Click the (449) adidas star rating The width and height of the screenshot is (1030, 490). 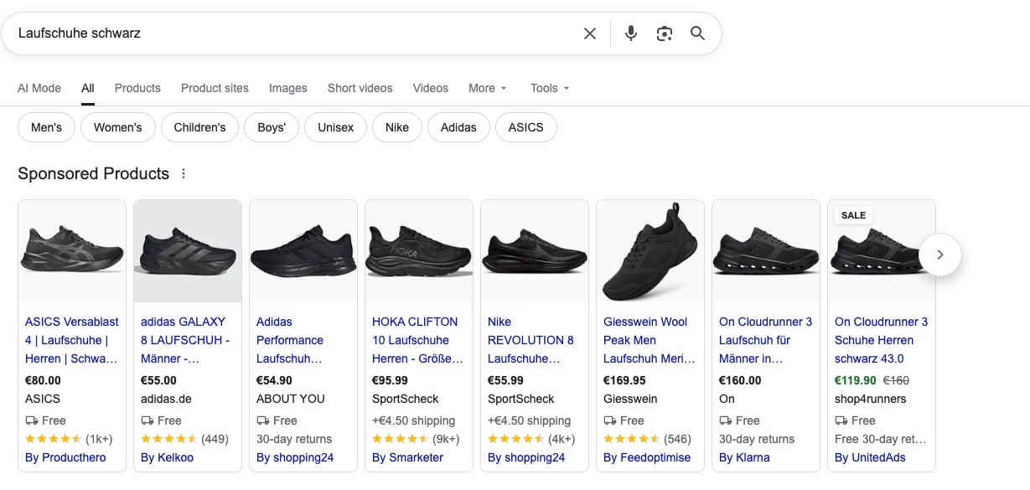(184, 439)
